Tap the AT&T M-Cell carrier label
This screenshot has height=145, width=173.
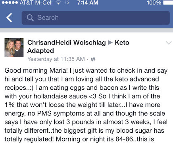[36, 3]
